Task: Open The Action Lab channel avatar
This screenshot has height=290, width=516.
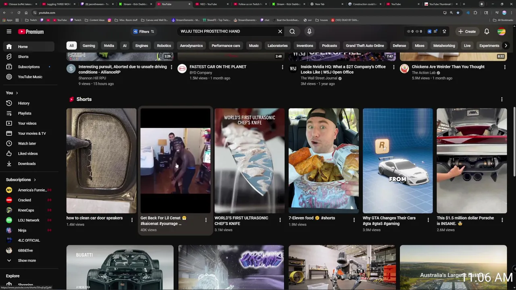Action: 404,68
